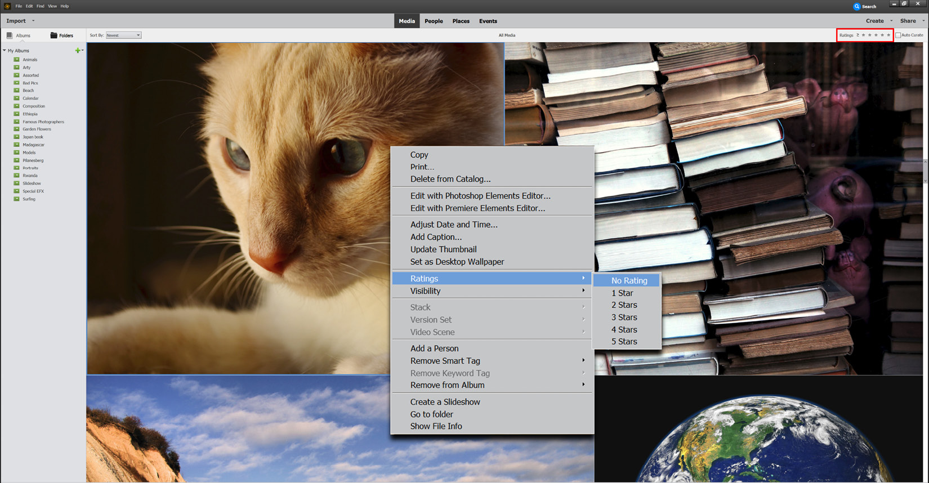Open the arrow beside the green plus

pyautogui.click(x=83, y=51)
